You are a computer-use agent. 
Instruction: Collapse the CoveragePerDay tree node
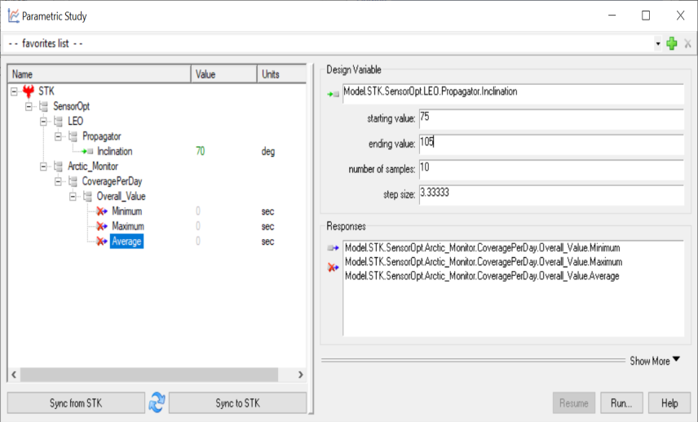click(59, 181)
